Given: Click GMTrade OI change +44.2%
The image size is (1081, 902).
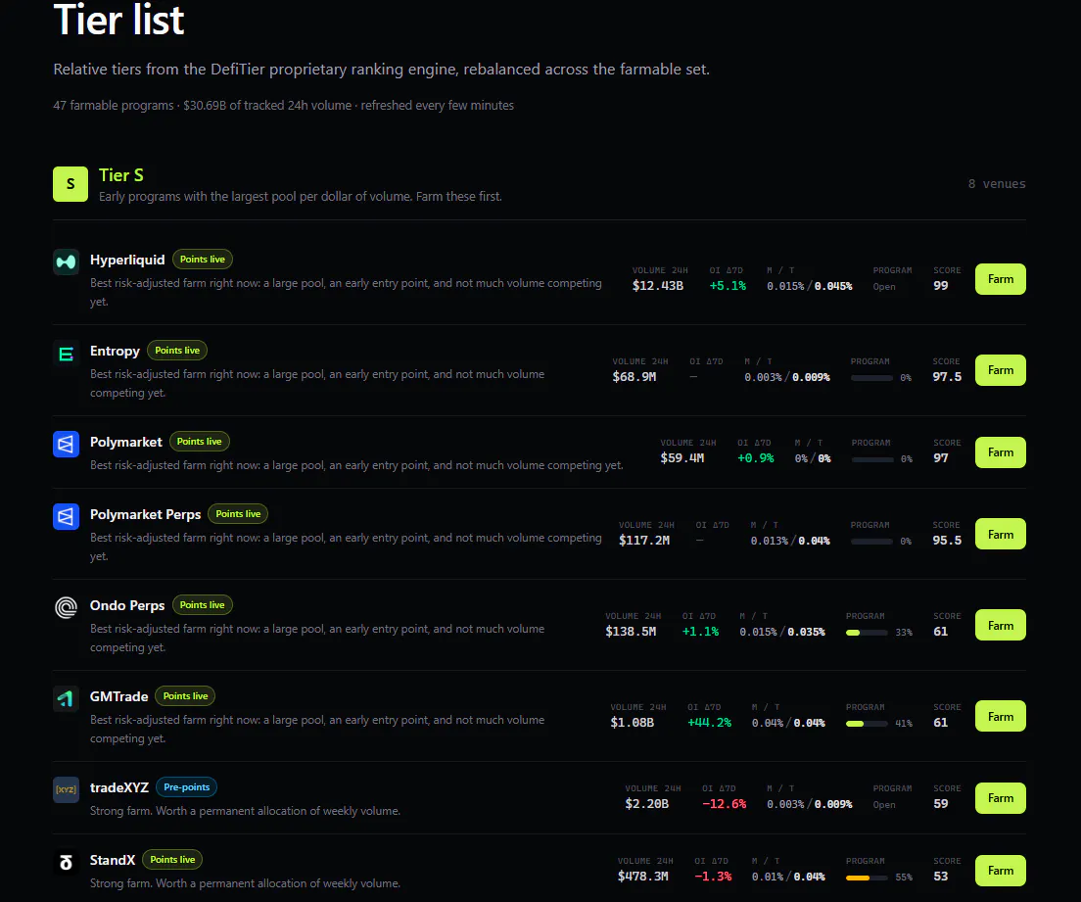Looking at the screenshot, I should pos(709,723).
